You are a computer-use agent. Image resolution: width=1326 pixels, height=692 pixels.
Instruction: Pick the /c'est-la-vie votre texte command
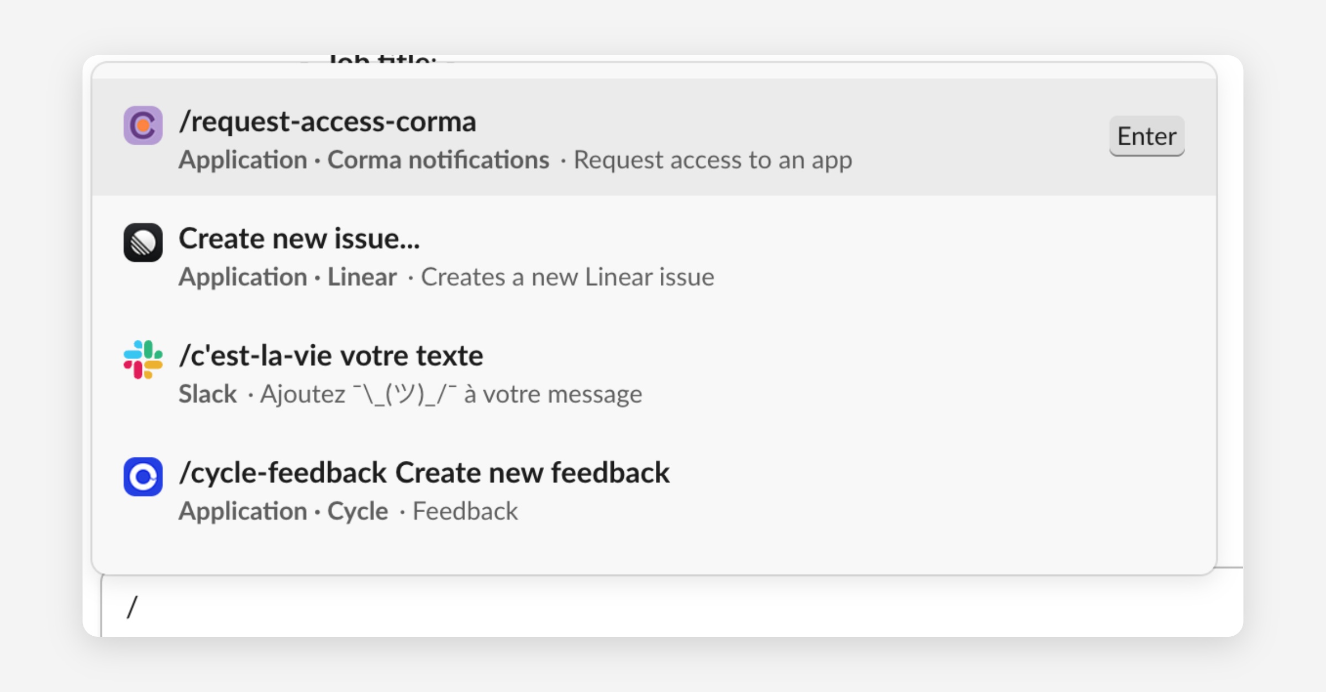(x=330, y=355)
